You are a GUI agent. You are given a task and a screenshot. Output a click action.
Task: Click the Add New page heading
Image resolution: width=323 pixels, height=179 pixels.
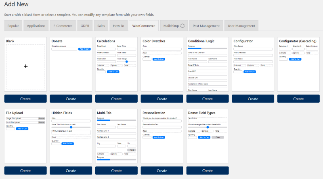click(16, 4)
